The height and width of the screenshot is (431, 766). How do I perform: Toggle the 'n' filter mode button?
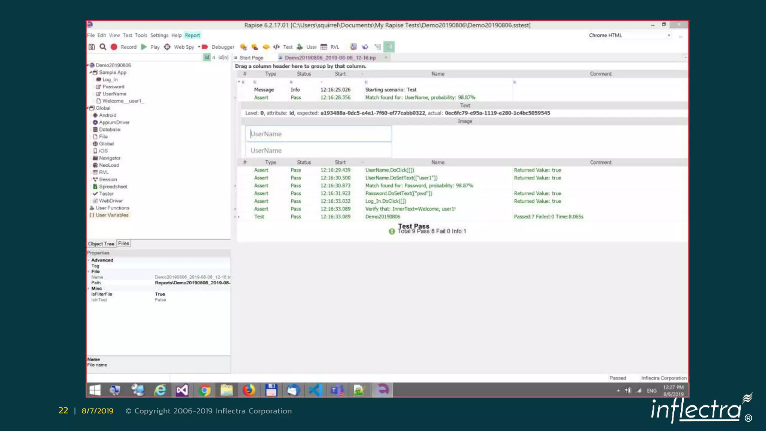pos(214,57)
